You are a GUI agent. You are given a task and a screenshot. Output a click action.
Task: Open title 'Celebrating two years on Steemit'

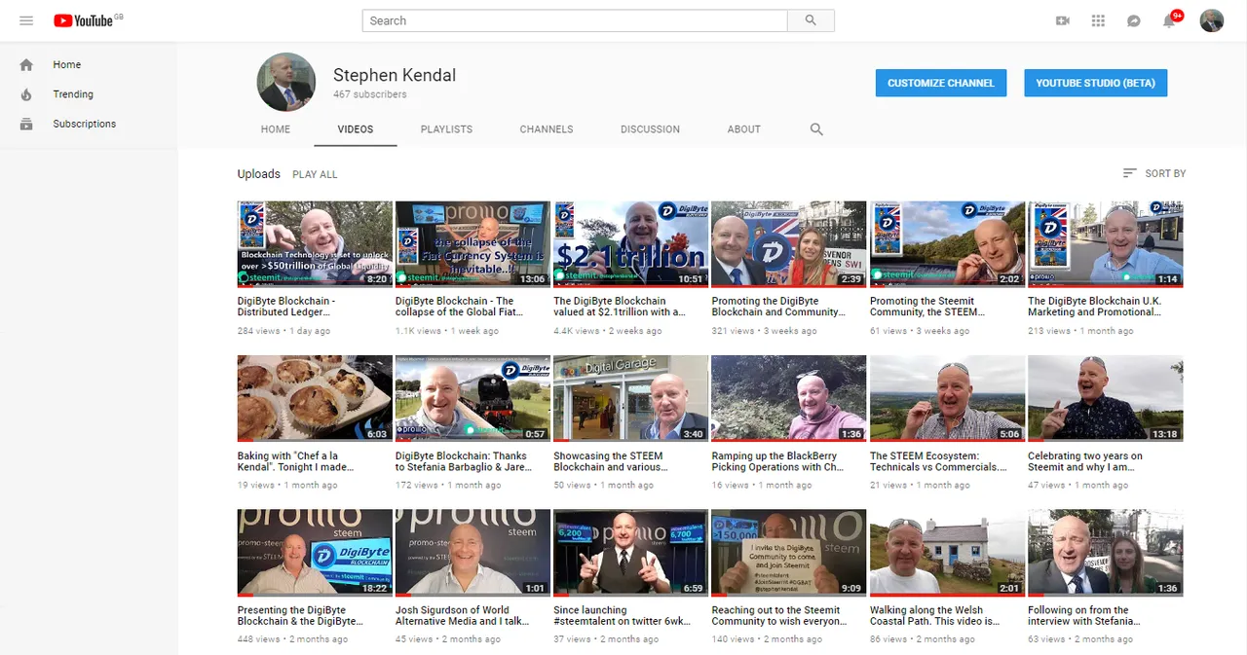(x=1085, y=461)
